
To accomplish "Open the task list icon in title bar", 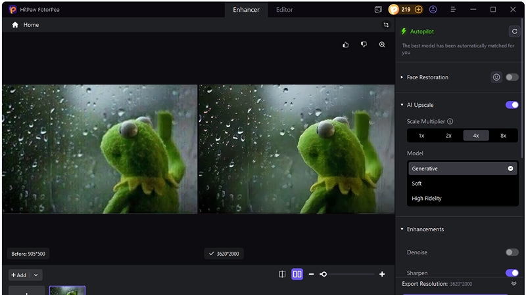I will 378,10.
